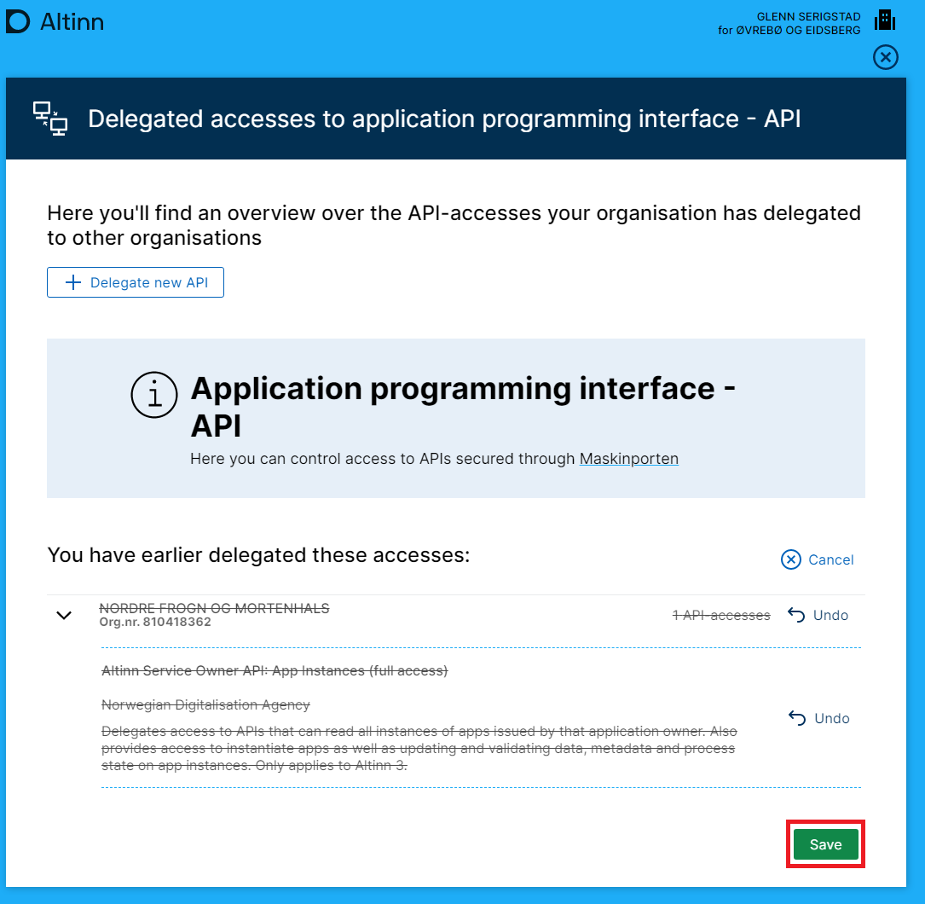Click the Delegate new API button
The width and height of the screenshot is (925, 904).
(136, 282)
